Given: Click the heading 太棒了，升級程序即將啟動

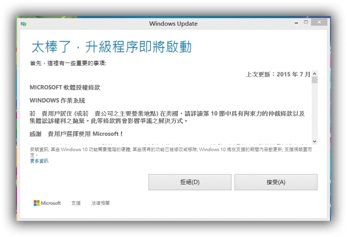Looking at the screenshot, I should click(111, 47).
